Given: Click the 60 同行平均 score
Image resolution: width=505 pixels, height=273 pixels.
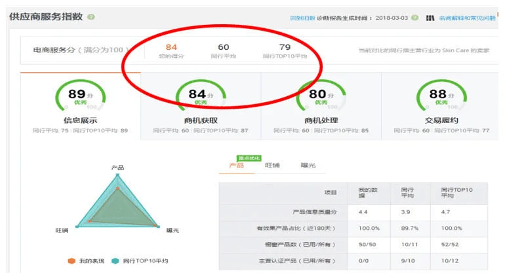Looking at the screenshot, I should (x=224, y=47).
